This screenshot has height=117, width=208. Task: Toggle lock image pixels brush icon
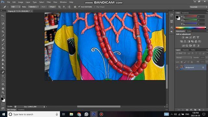pos(185,62)
